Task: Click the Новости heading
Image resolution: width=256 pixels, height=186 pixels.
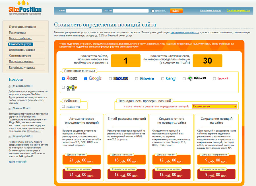Action: 16,79
